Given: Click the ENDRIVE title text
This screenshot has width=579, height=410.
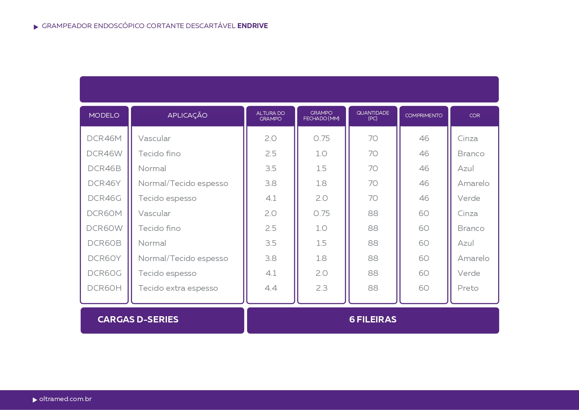Looking at the screenshot, I should 252,26.
